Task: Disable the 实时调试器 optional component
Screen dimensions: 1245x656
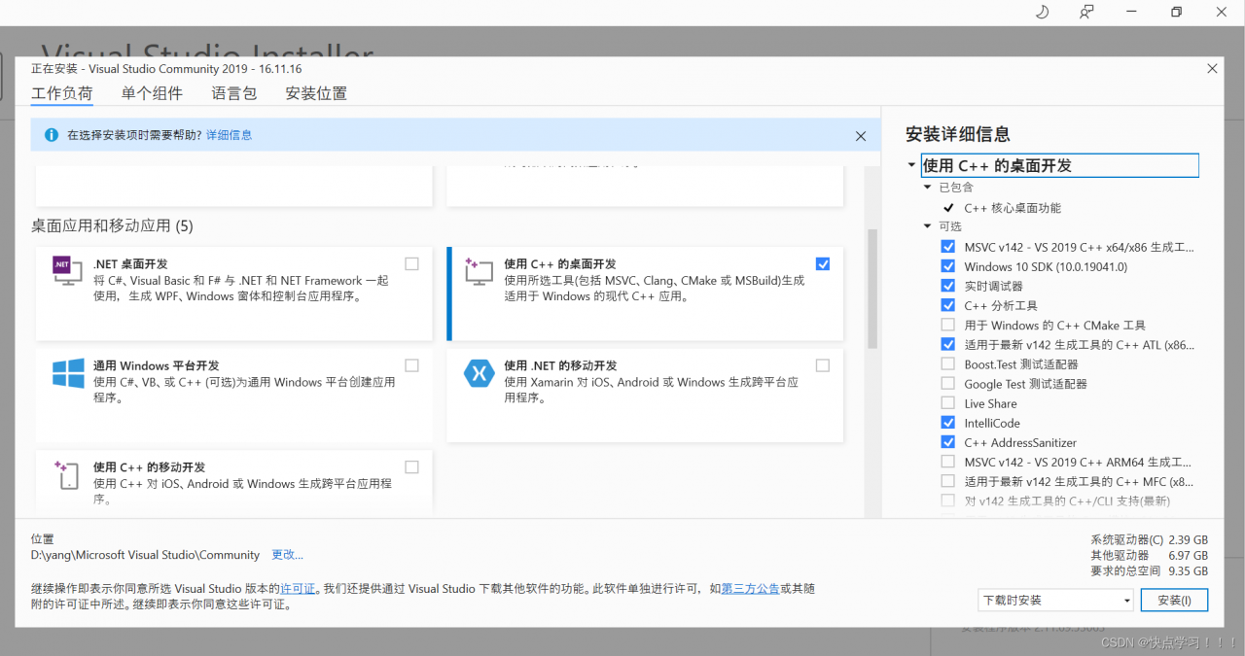Action: tap(948, 286)
